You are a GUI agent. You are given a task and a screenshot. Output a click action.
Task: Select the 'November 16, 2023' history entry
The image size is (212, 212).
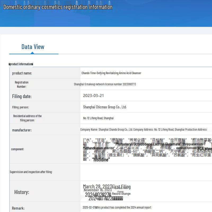tap(98, 190)
